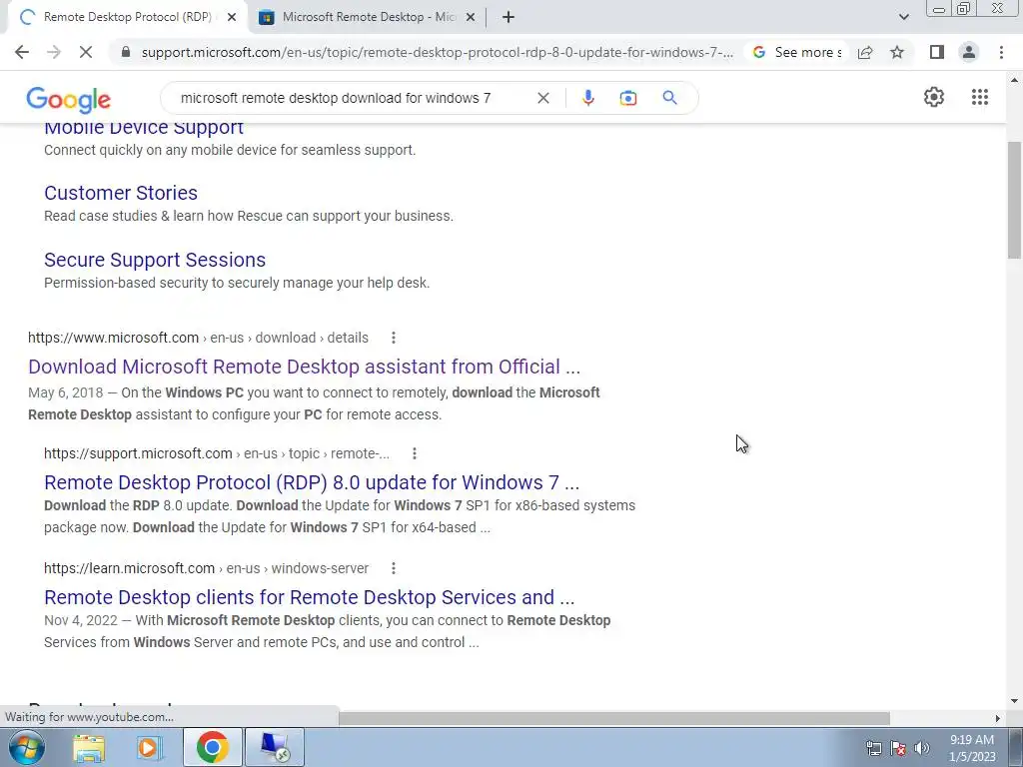This screenshot has width=1023, height=767.
Task: Open the browser side panel icon
Action: (x=937, y=52)
